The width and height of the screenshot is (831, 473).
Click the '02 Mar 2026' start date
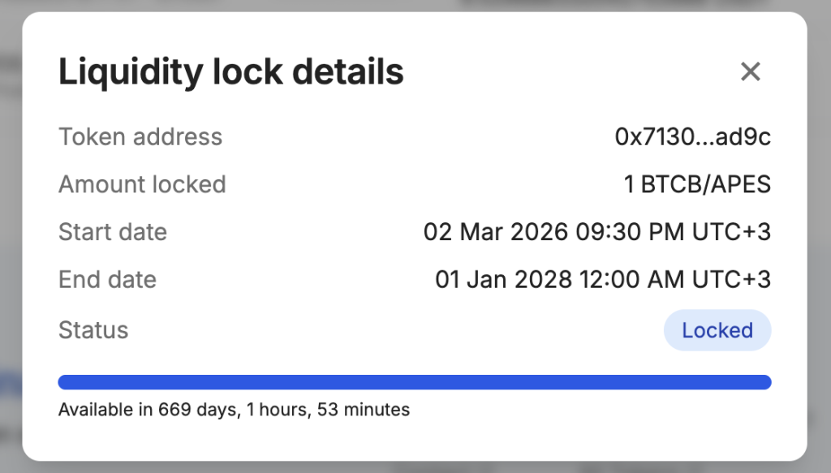pyautogui.click(x=495, y=232)
